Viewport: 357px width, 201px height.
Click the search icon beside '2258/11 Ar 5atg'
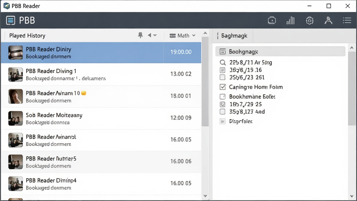pyautogui.click(x=223, y=62)
